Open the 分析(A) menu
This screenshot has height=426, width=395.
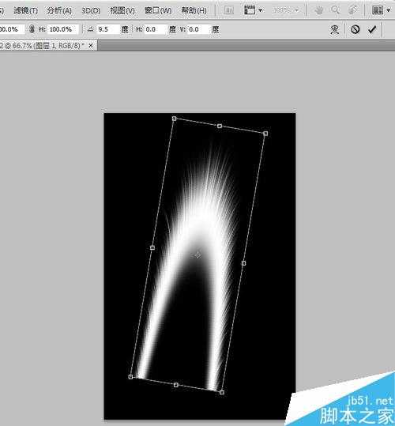59,10
